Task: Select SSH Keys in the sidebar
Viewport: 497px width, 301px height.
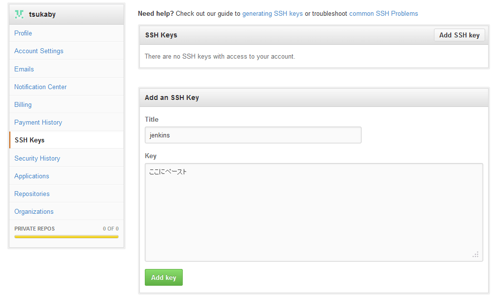Action: [x=30, y=140]
